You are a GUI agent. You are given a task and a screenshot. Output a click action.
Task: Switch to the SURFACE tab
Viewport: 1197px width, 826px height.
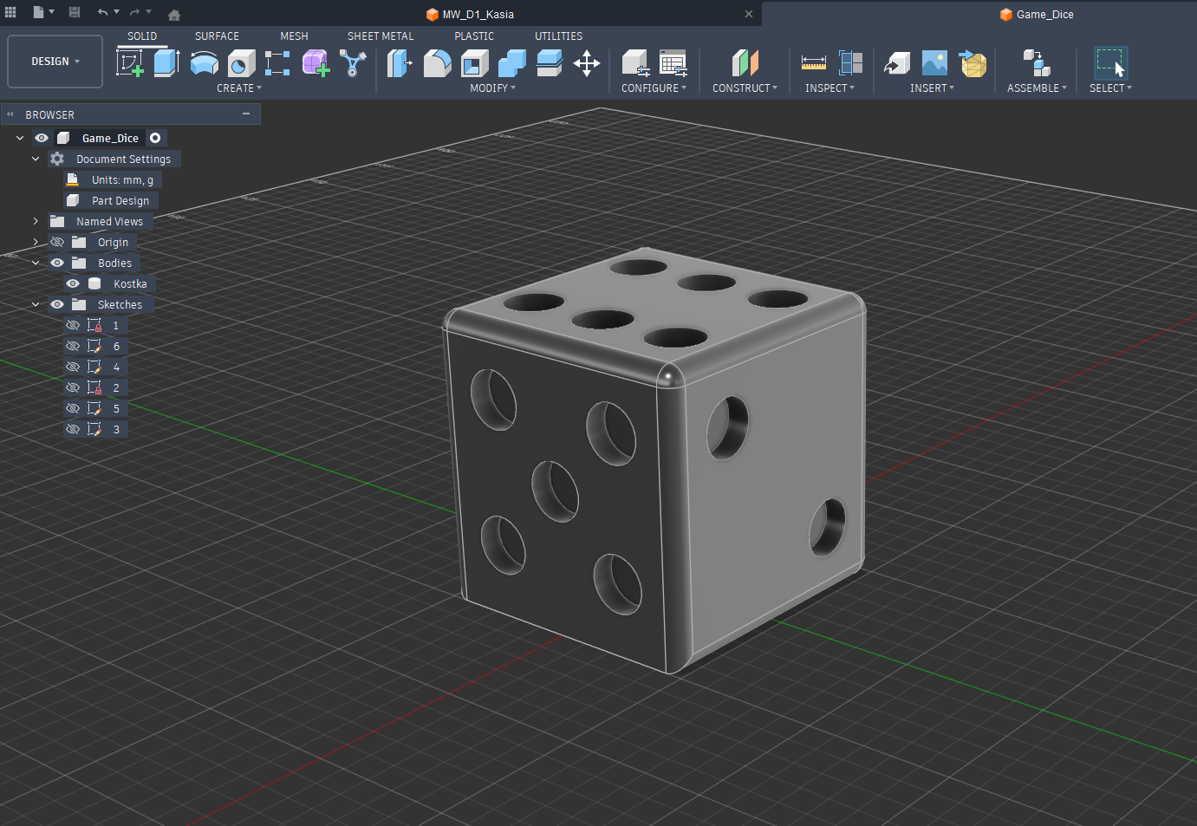click(x=217, y=36)
